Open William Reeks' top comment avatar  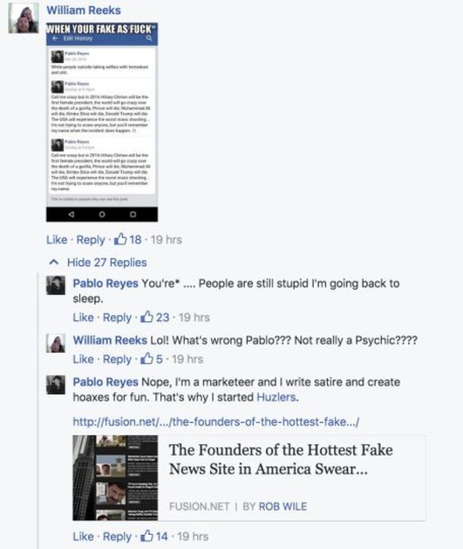24,18
